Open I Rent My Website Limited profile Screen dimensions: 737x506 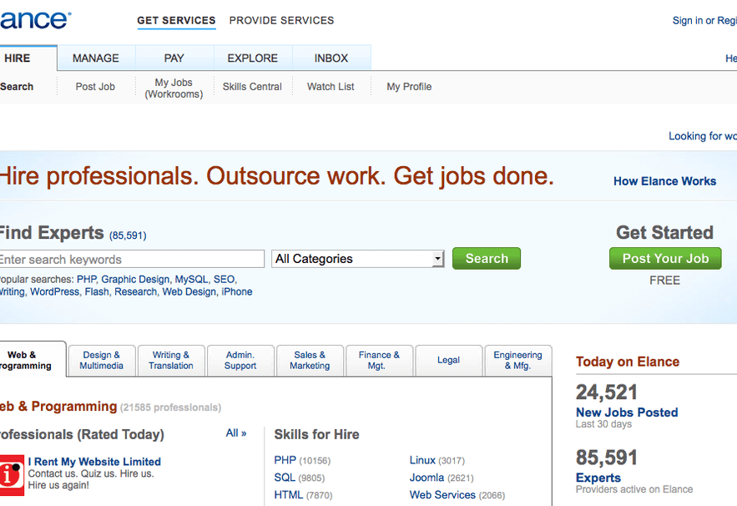point(94,462)
